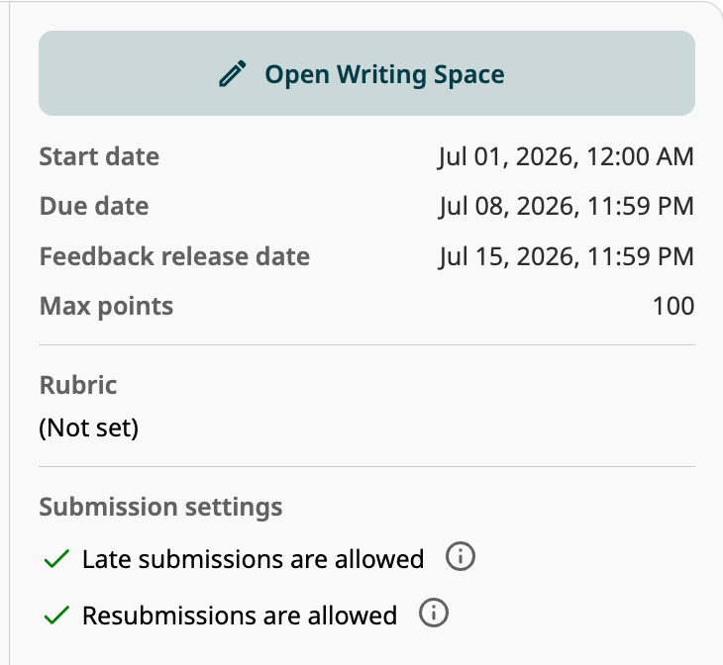Image resolution: width=723 pixels, height=665 pixels.
Task: Select the Feedback release date label
Action: pyautogui.click(x=174, y=256)
